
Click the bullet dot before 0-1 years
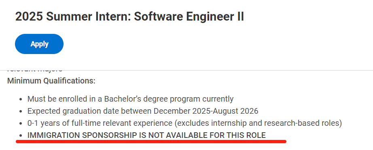click(21, 124)
